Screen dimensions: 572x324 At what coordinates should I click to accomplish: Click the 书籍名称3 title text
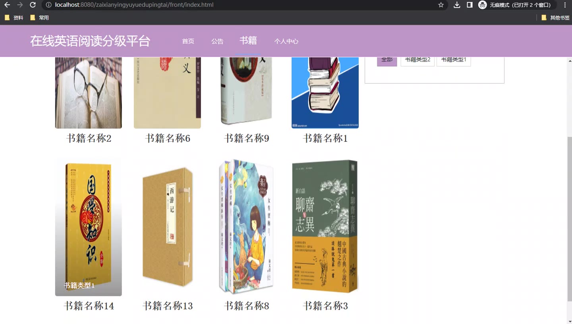325,306
